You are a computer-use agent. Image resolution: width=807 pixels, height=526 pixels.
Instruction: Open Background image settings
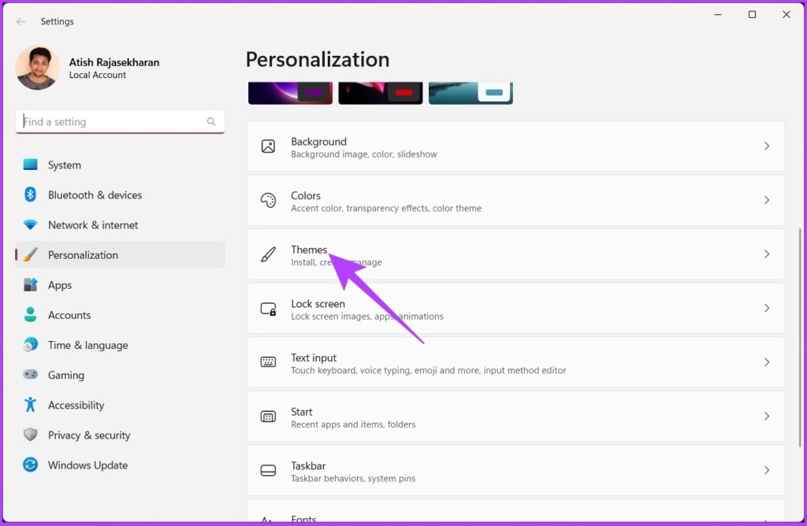pos(515,146)
